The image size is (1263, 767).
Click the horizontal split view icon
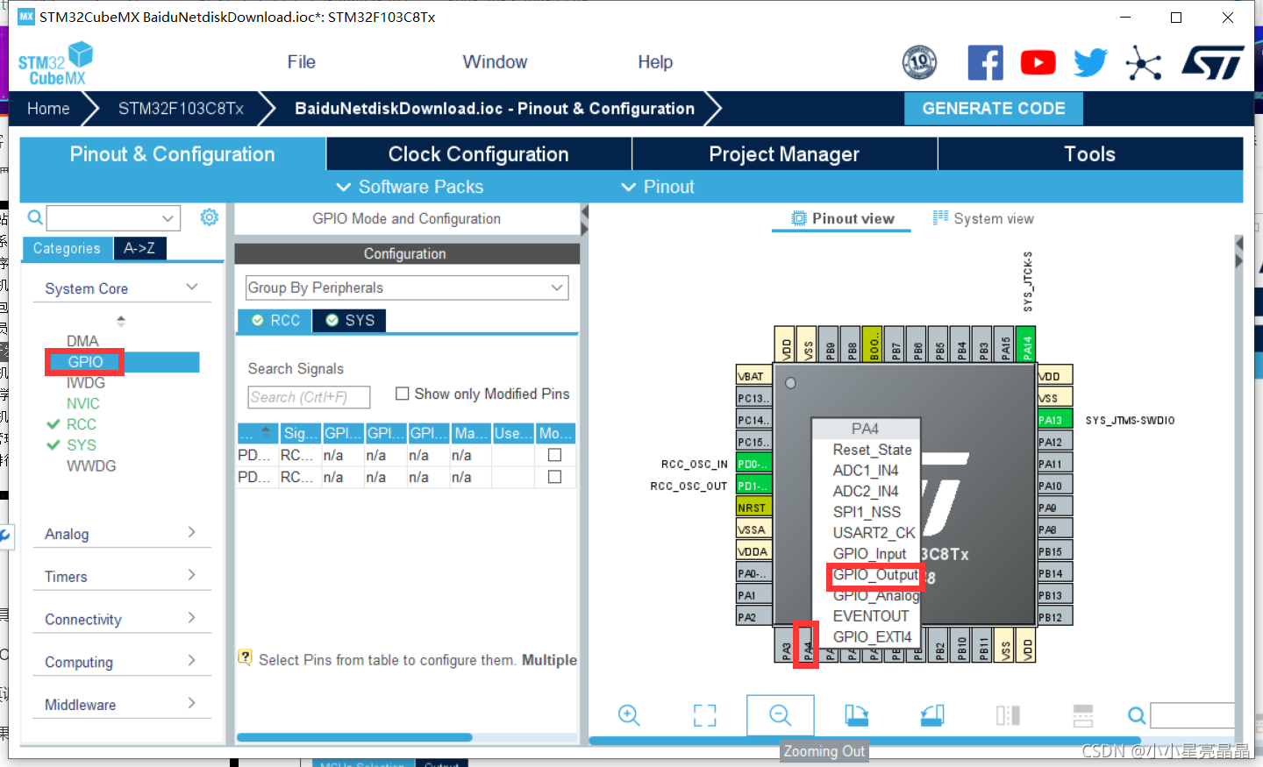click(x=1083, y=715)
